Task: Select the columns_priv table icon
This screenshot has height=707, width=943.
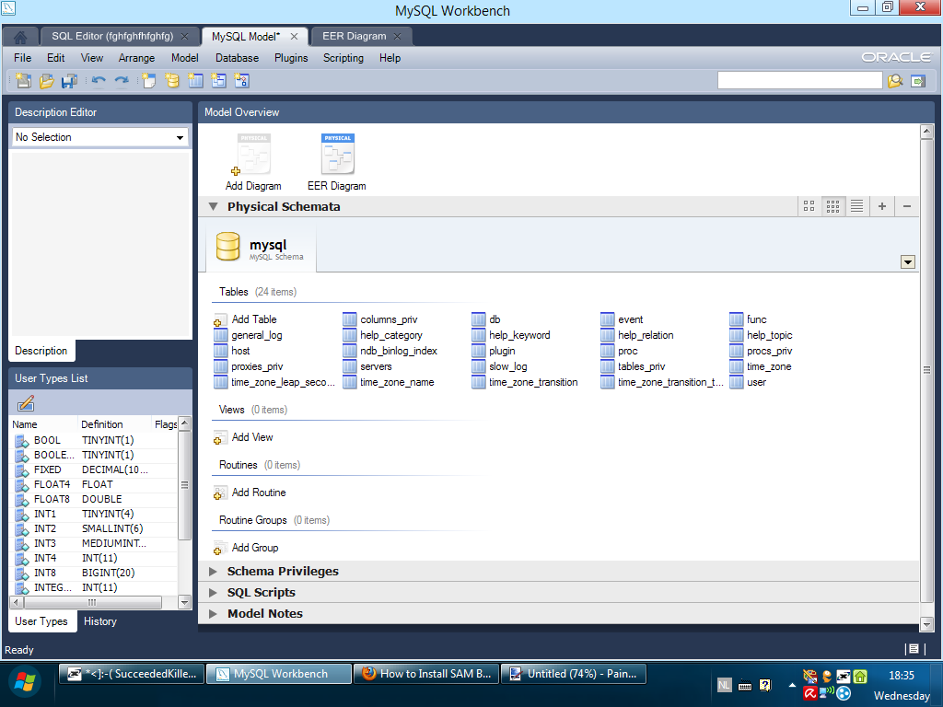Action: [x=349, y=319]
